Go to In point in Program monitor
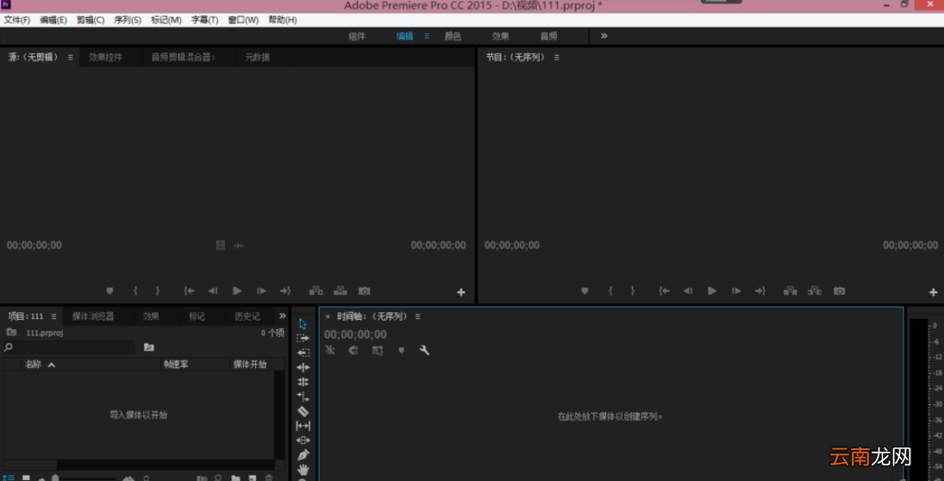Viewport: 944px width, 481px height. (664, 290)
